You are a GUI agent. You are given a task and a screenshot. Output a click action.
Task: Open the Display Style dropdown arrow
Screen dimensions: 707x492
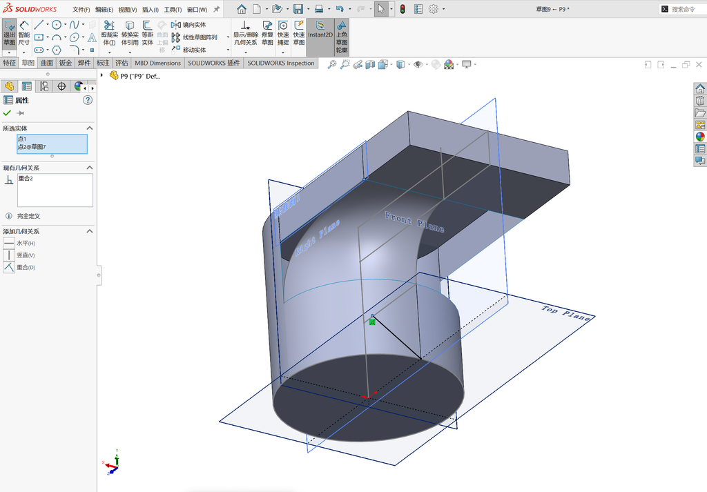click(409, 64)
